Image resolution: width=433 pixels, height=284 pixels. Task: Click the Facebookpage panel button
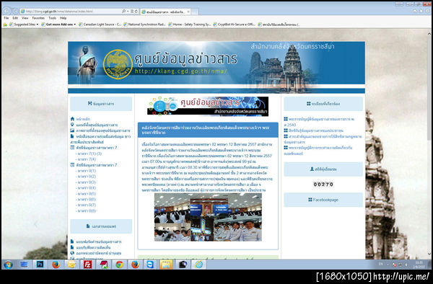[x=323, y=200]
